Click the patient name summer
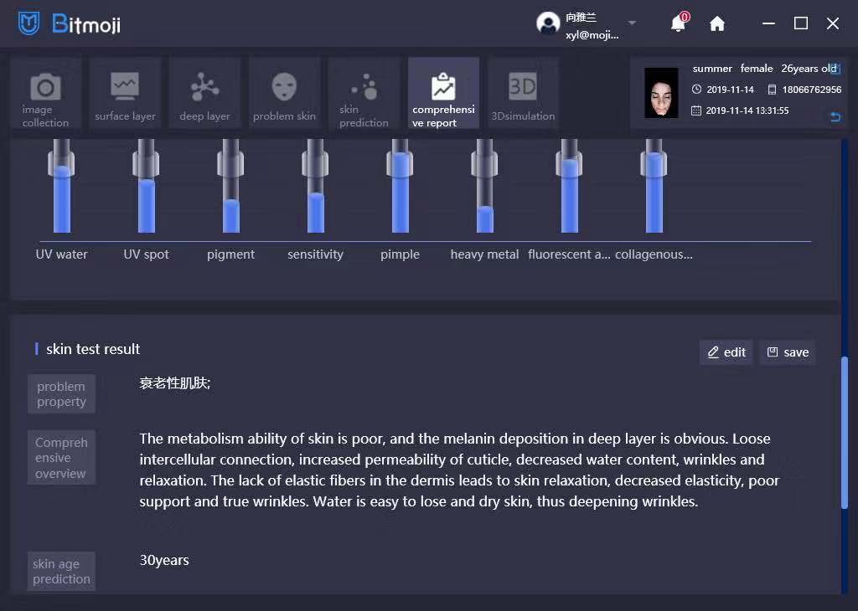The height and width of the screenshot is (611, 858). tap(712, 69)
